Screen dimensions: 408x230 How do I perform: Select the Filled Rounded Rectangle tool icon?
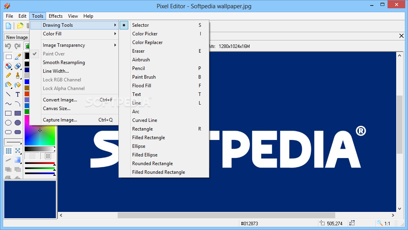point(18,132)
